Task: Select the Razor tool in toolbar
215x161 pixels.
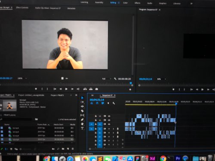Action: (x=82, y=111)
